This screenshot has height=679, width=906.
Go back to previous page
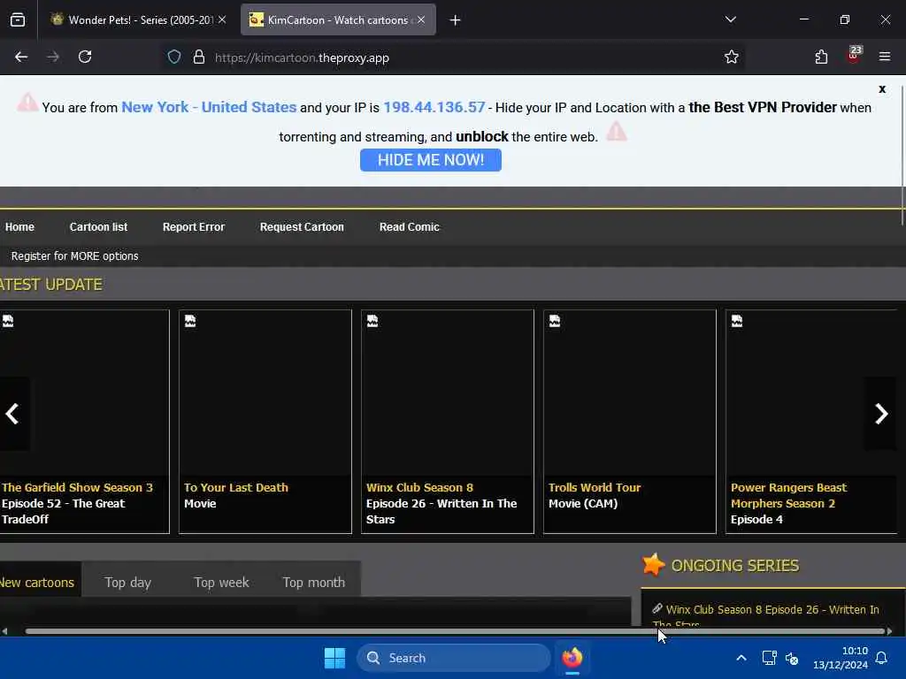tap(21, 57)
